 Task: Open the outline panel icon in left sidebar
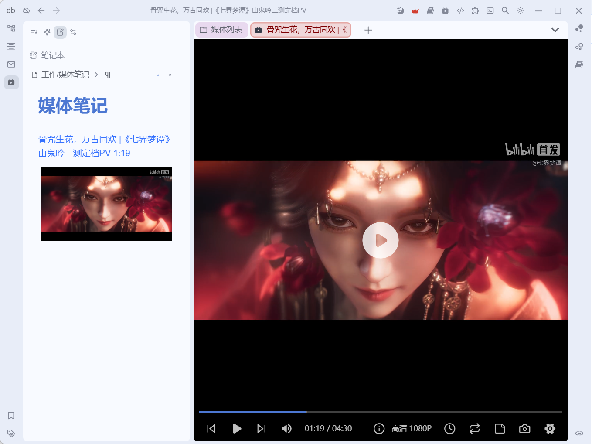pos(11,46)
